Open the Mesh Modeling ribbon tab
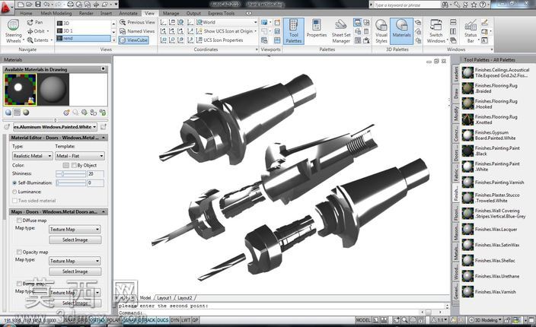 [x=56, y=14]
